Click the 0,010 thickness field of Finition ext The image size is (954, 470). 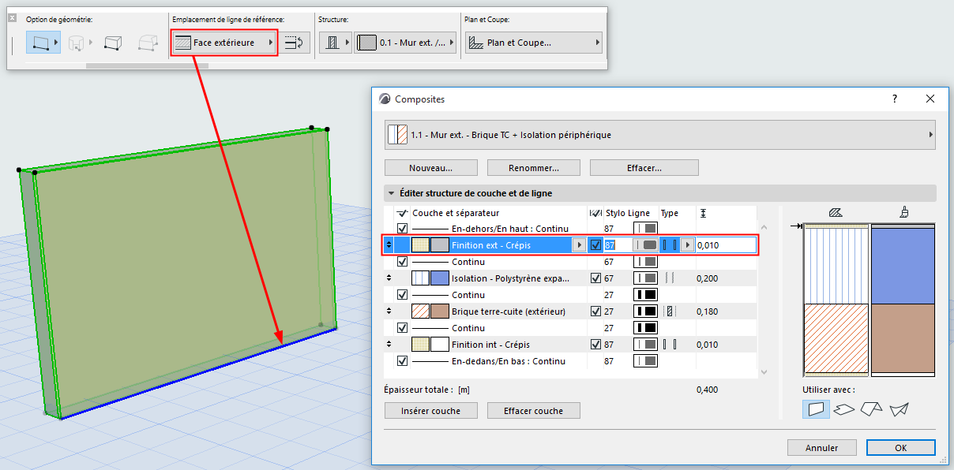click(726, 245)
